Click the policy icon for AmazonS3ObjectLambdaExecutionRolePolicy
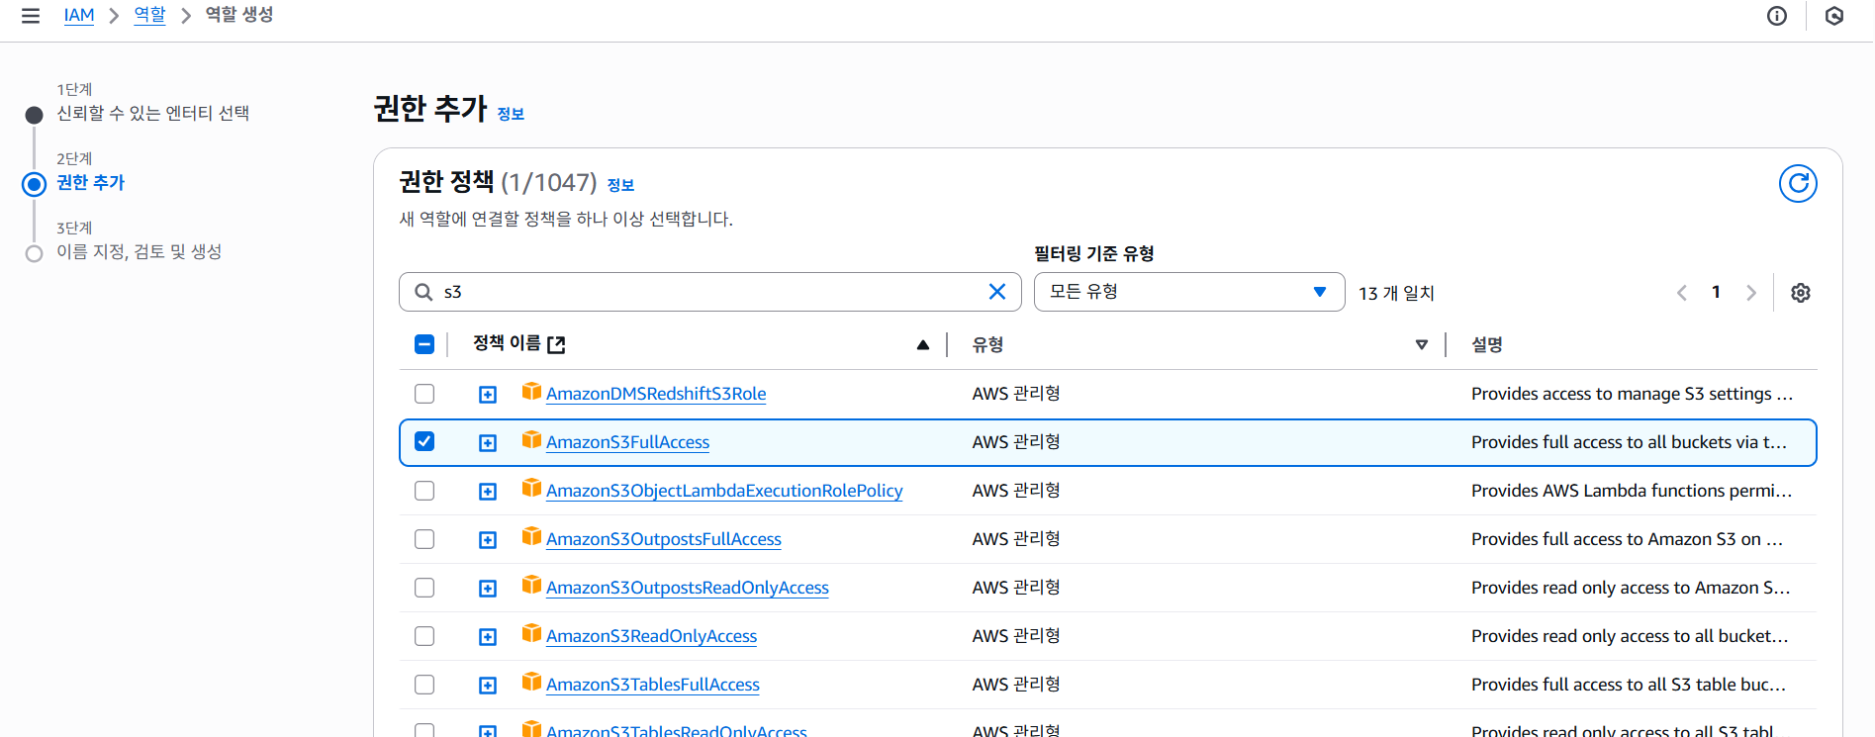Image resolution: width=1875 pixels, height=737 pixels. pyautogui.click(x=531, y=488)
